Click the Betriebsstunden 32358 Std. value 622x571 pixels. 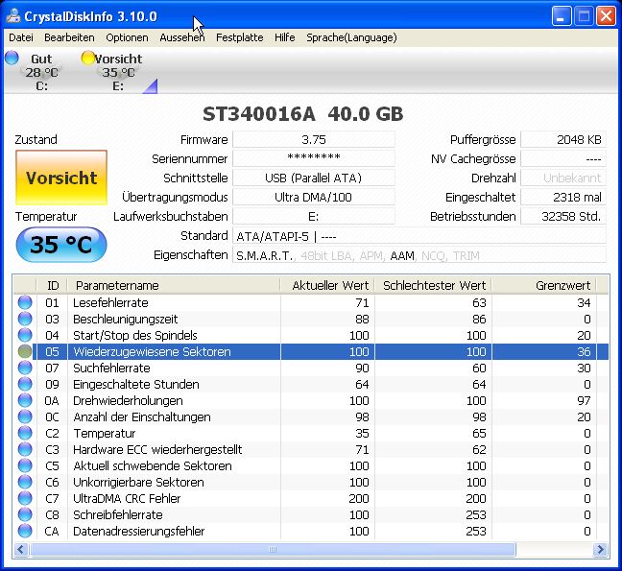coord(563,217)
